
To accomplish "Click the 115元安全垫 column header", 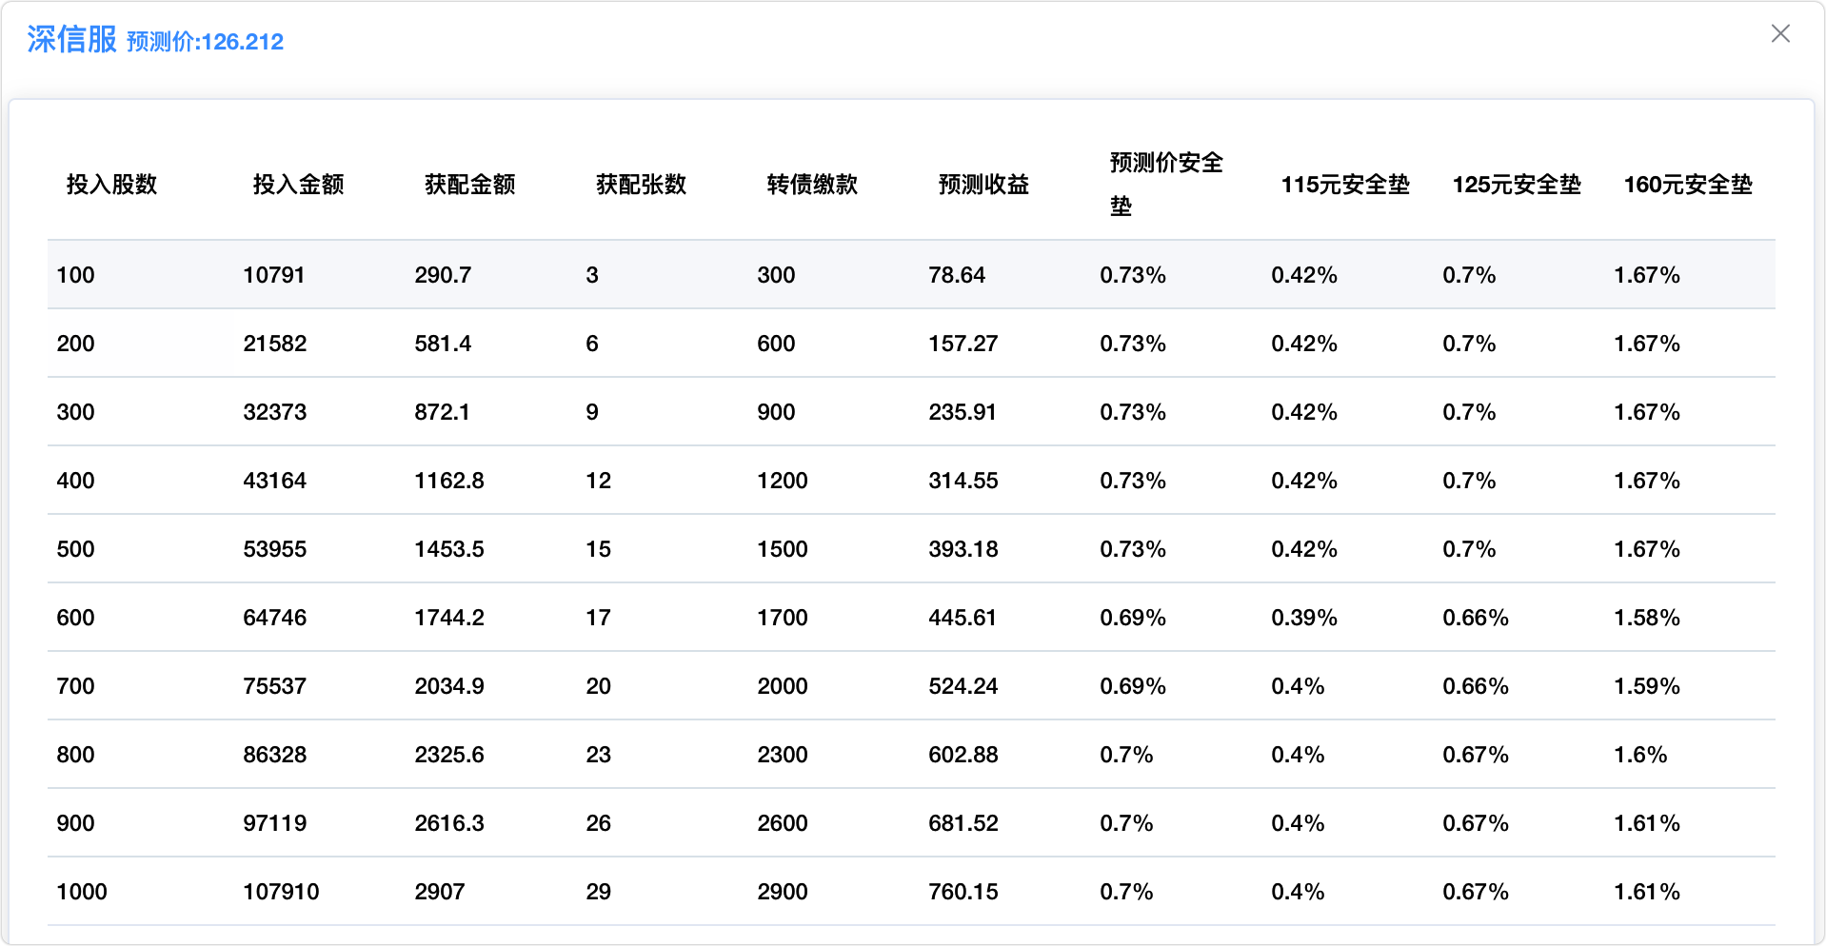I will (x=1344, y=185).
